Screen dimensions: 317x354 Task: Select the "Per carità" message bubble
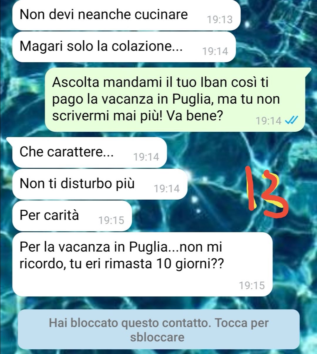72,216
